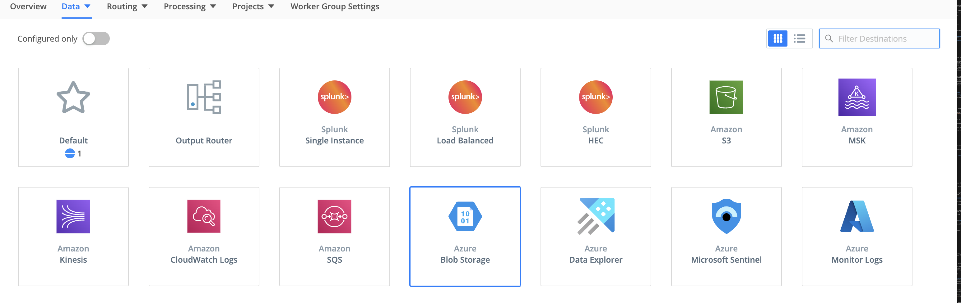
Task: Expand the Data menu arrow
Action: [88, 6]
